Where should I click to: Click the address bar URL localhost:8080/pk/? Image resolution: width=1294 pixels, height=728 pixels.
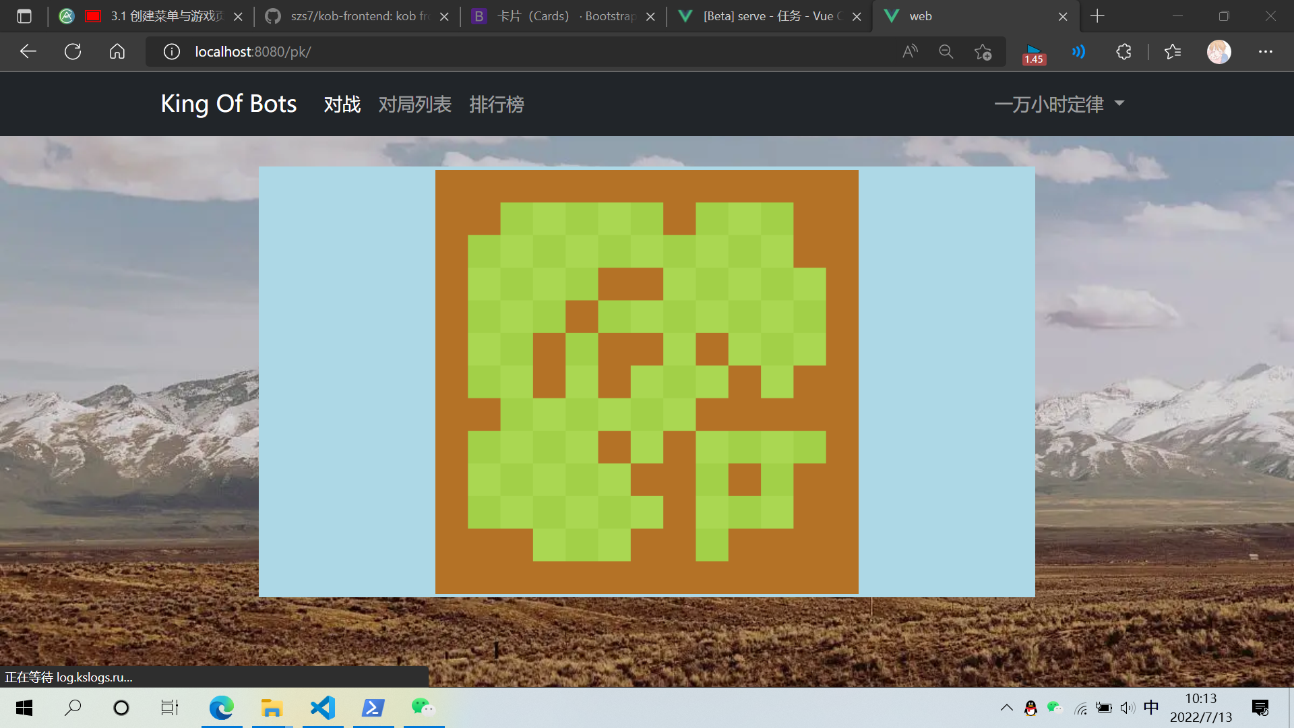click(253, 52)
